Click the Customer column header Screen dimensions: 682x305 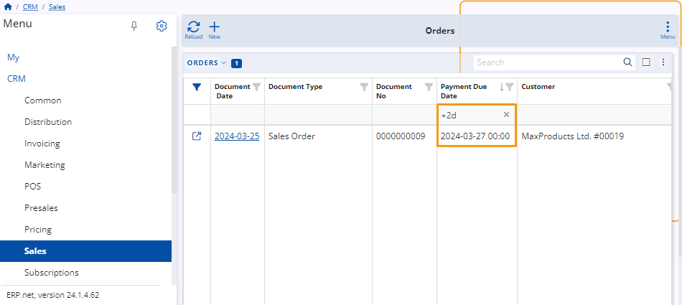point(538,87)
